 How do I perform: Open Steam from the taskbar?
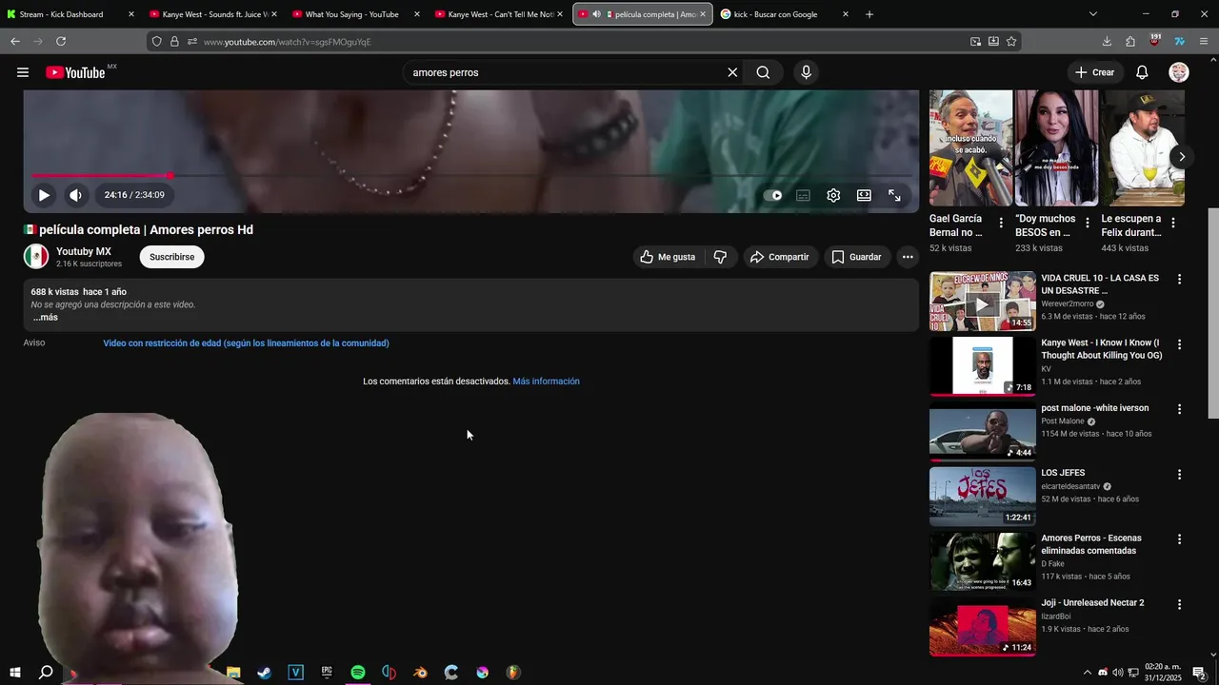265,673
